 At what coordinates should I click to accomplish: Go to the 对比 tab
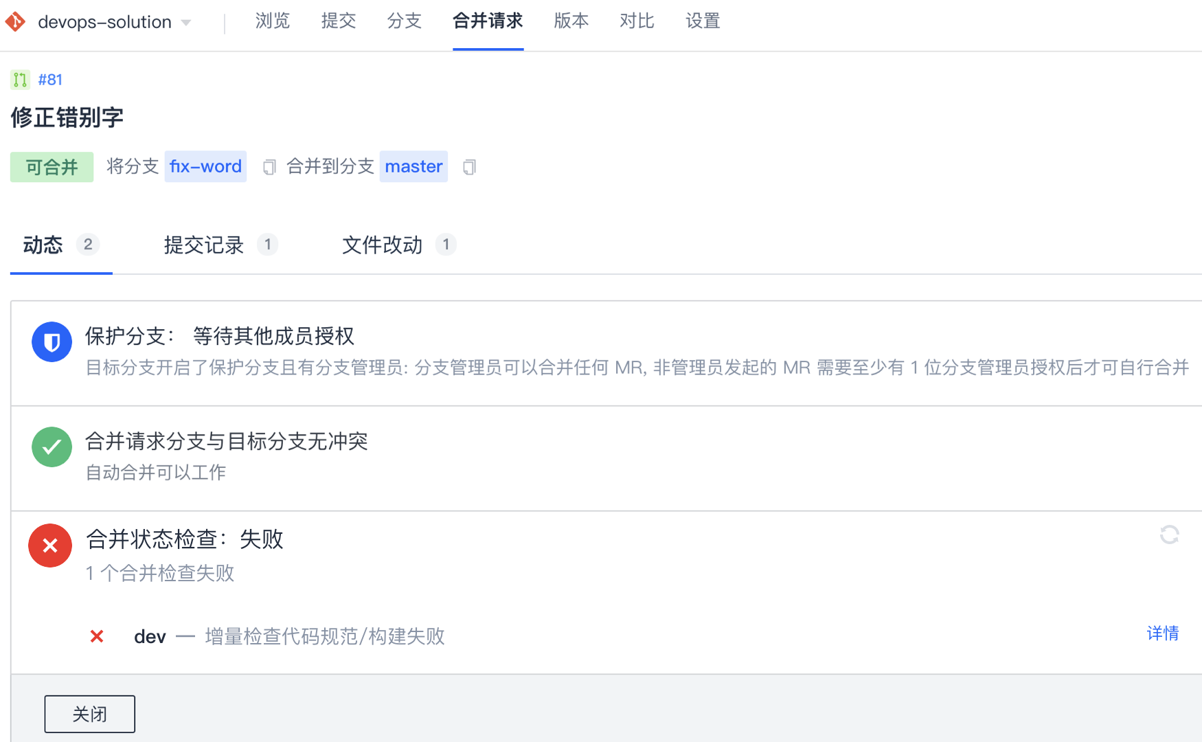tap(637, 21)
